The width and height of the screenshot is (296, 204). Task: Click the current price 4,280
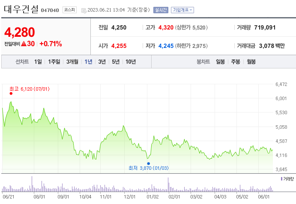click(x=20, y=32)
